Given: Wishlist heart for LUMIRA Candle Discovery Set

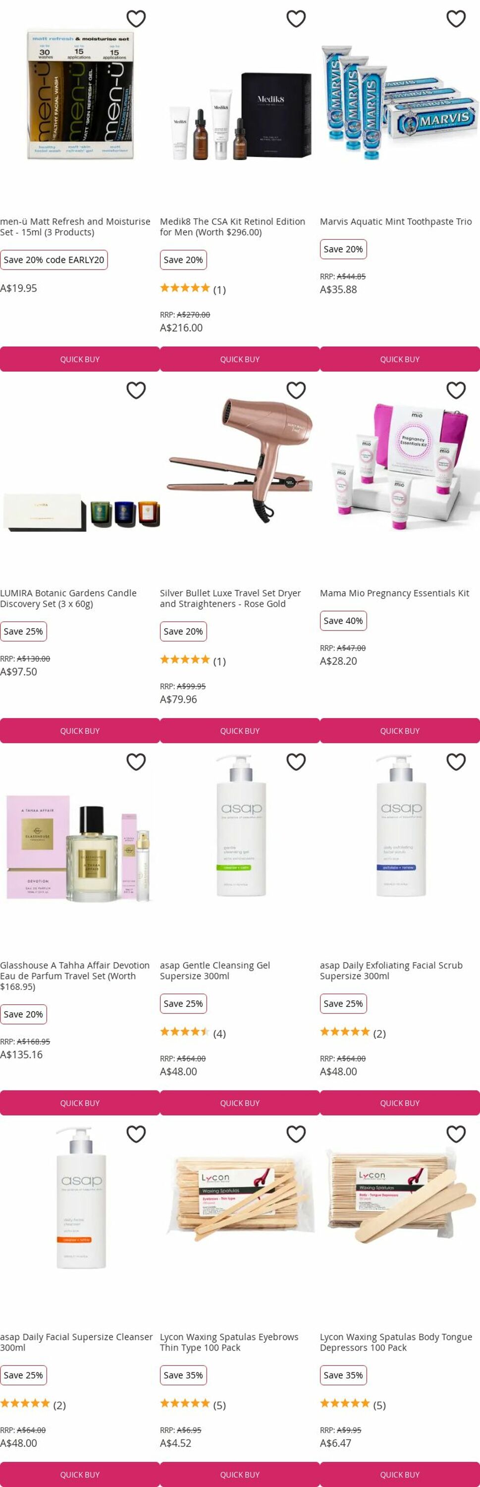Looking at the screenshot, I should point(136,391).
